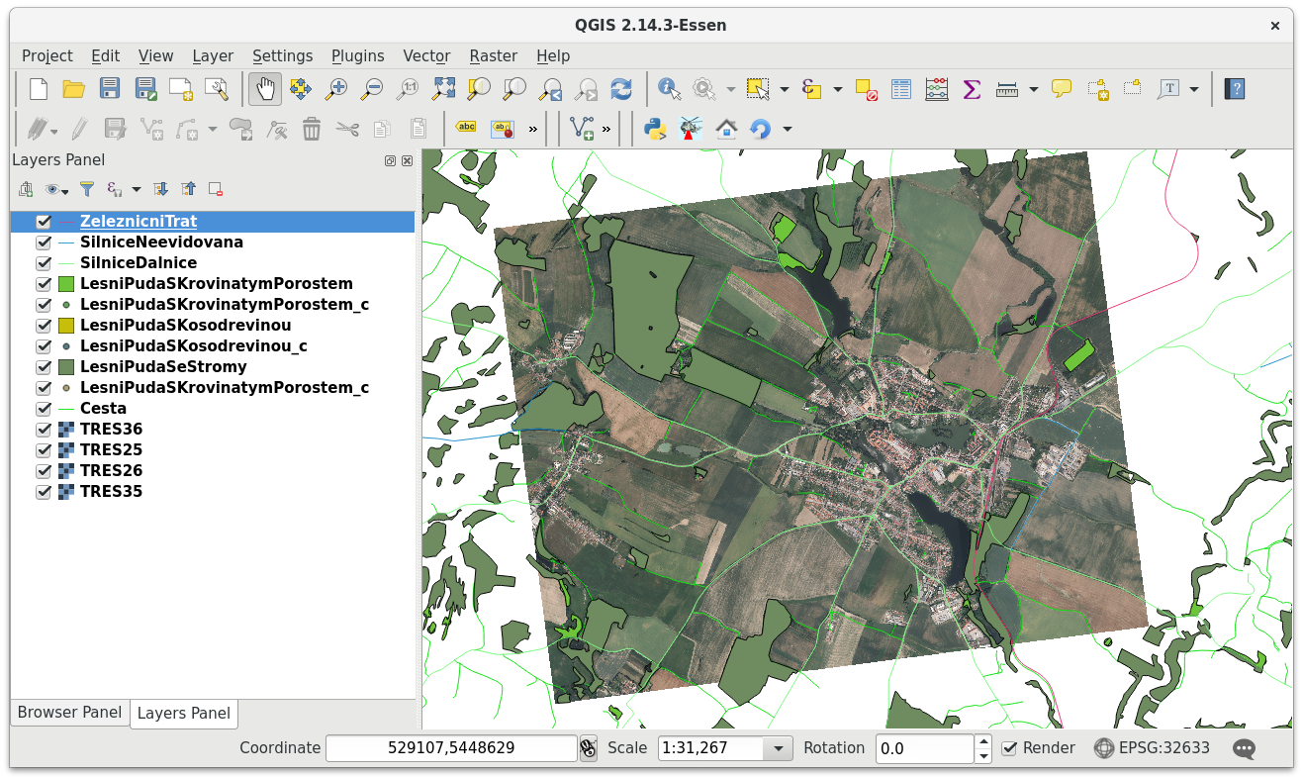1303x777 pixels.
Task: Select the Measure Line ruler tool
Action: pyautogui.click(x=1007, y=89)
